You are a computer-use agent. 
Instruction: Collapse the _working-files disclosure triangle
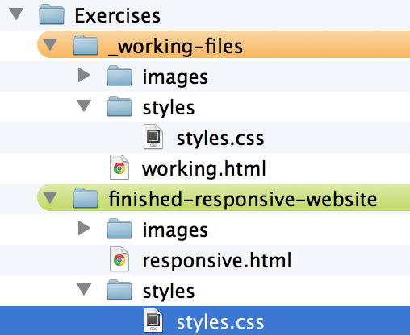point(50,45)
